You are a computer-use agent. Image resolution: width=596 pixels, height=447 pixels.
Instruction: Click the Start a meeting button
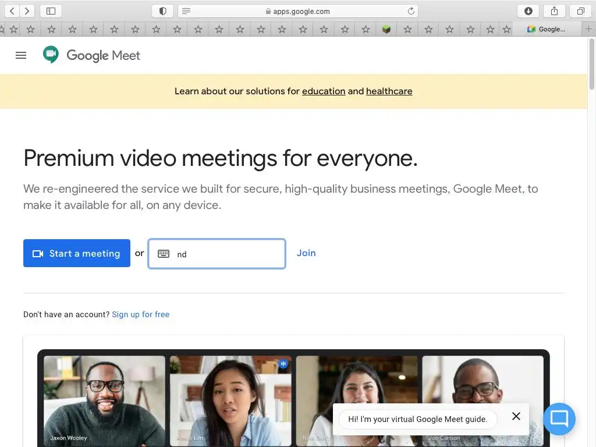tap(77, 253)
